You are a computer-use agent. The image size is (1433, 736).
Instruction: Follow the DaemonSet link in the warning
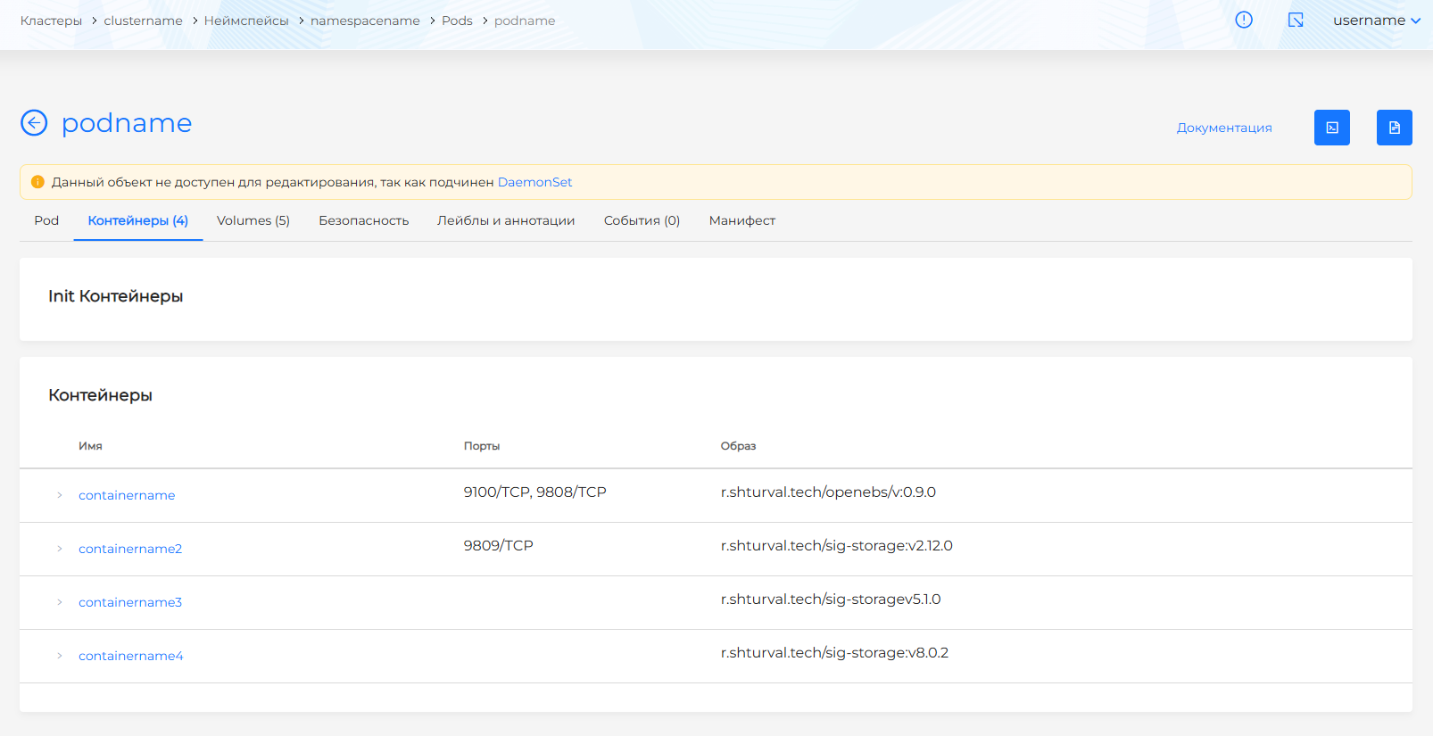pos(534,182)
